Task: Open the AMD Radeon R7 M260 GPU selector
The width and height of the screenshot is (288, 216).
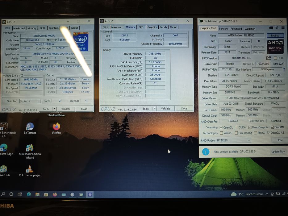Action: 225,140
